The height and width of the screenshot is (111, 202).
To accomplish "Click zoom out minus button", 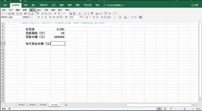I will [175, 109].
